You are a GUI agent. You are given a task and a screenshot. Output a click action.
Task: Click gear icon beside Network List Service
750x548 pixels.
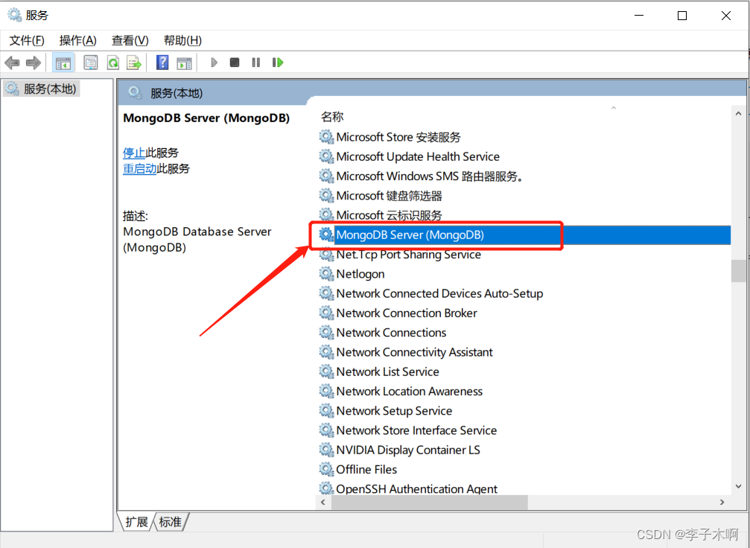point(327,372)
